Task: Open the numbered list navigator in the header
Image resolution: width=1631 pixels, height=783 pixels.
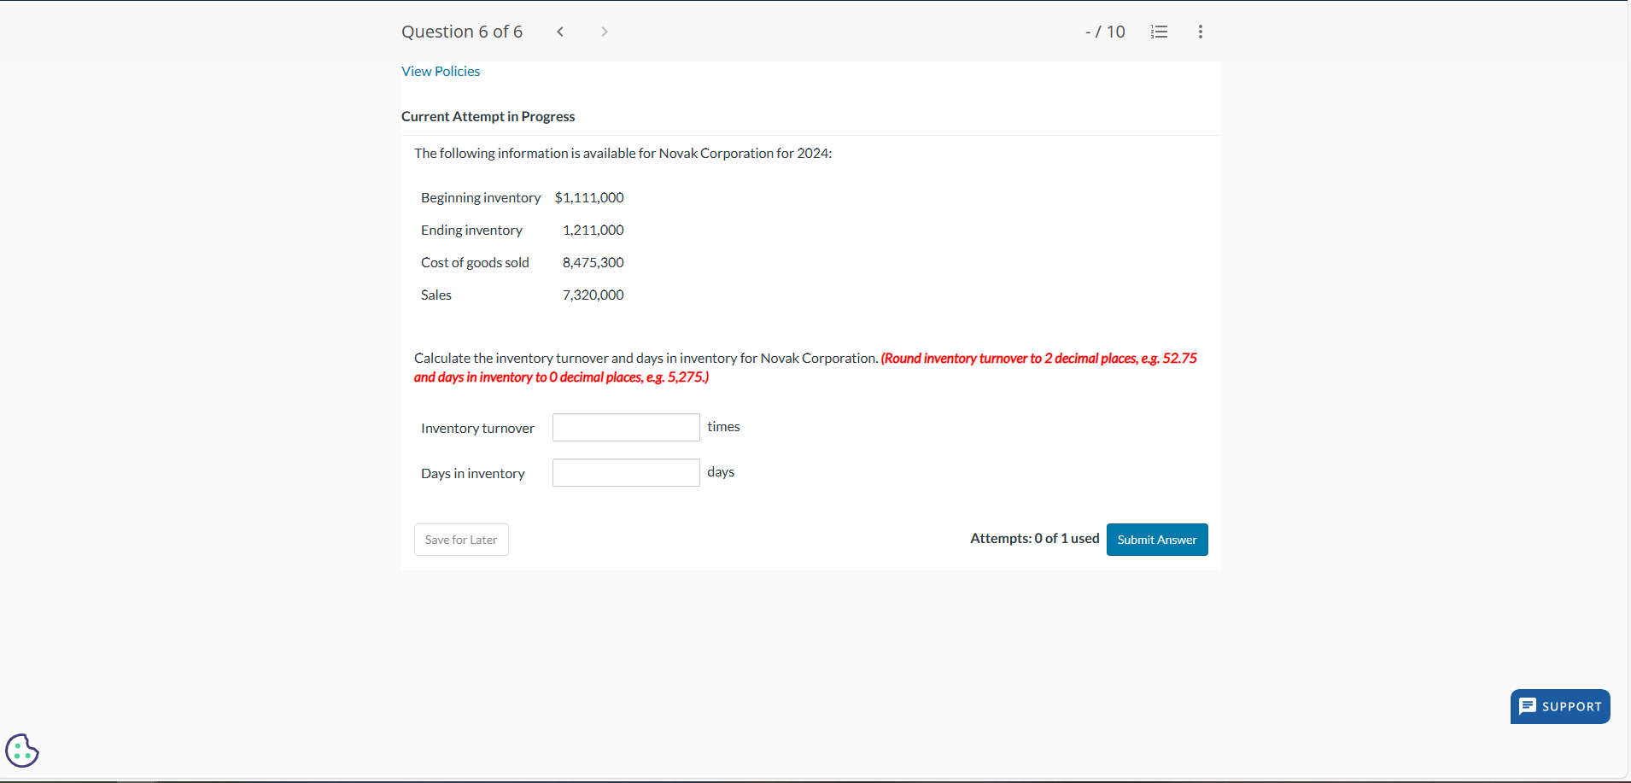Action: point(1159,32)
